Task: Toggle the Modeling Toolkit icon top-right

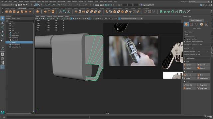Action: [x=201, y=5]
